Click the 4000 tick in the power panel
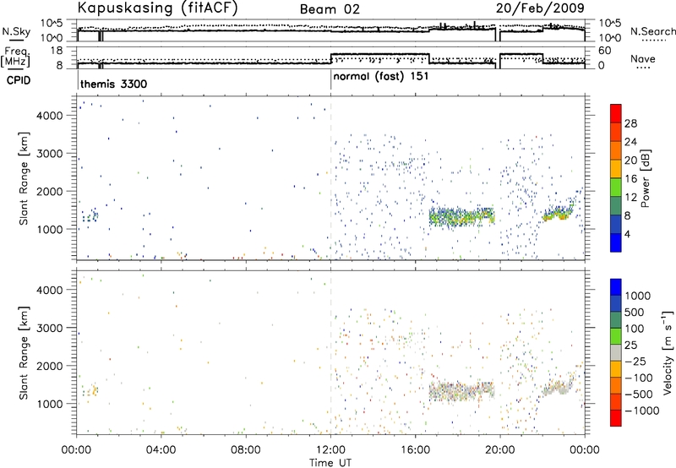Viewport: 676px width, 468px height. point(50,116)
